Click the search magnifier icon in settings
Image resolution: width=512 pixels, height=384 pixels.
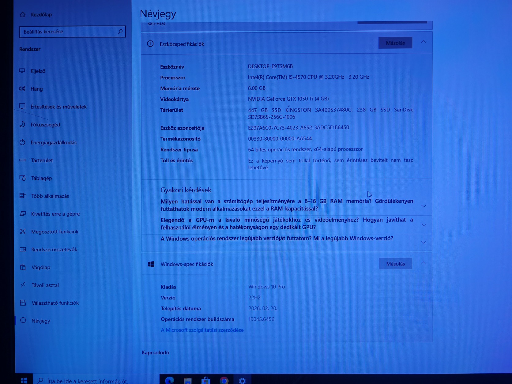pyautogui.click(x=120, y=32)
